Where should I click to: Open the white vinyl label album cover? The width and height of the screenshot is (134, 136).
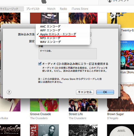coord(121,130)
